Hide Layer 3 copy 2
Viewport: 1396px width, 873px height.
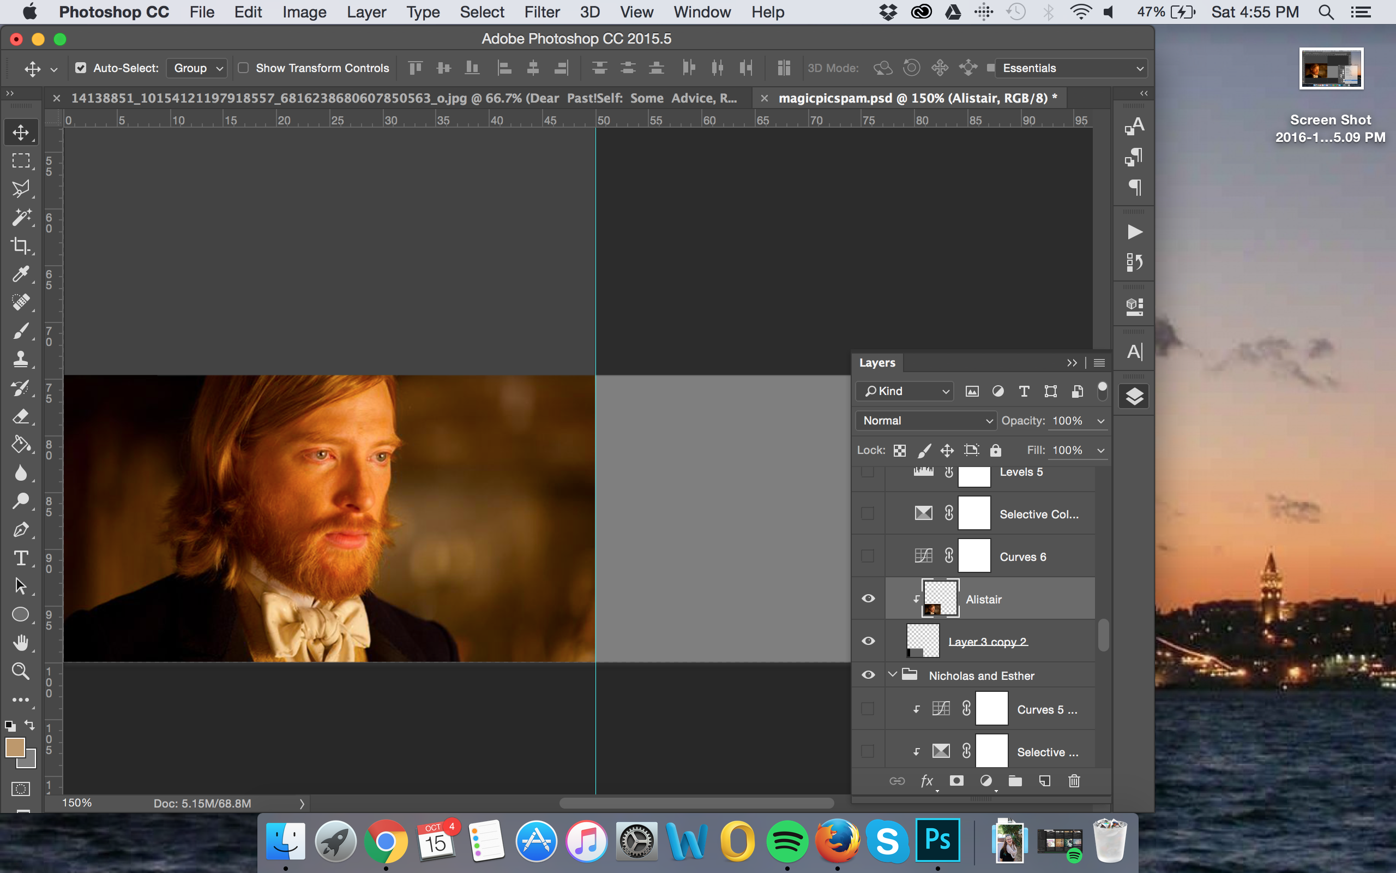pos(868,642)
